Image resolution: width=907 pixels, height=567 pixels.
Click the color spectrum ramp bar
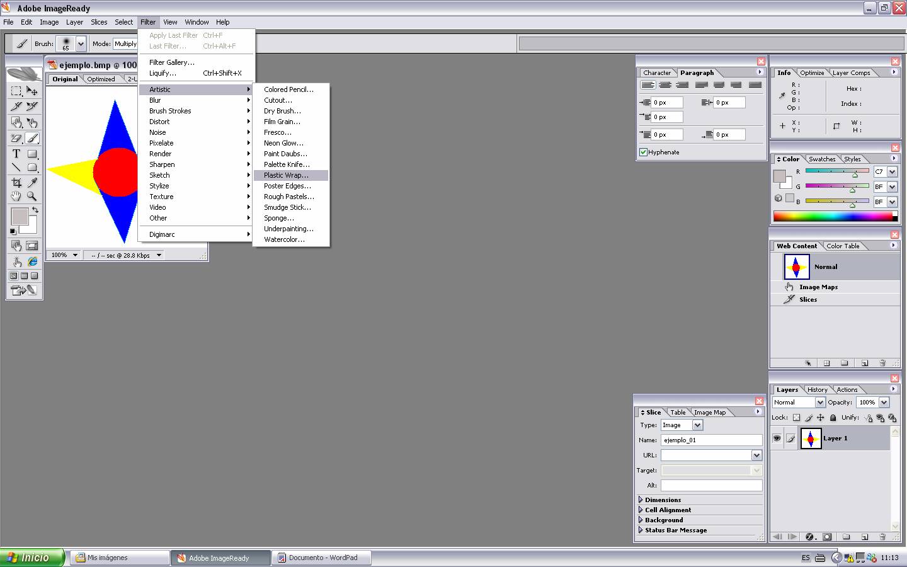point(835,216)
